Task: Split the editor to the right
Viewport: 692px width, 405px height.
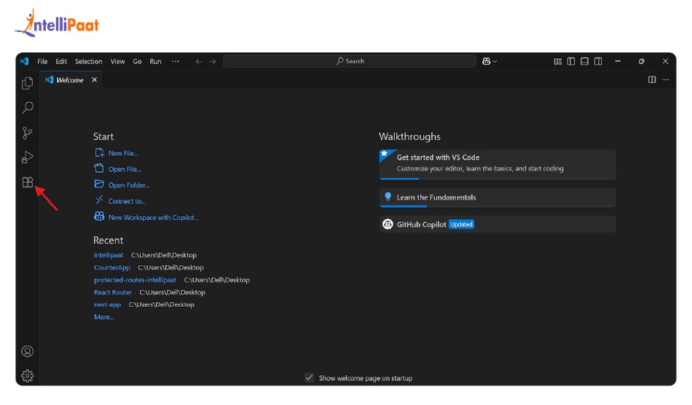Action: (652, 80)
